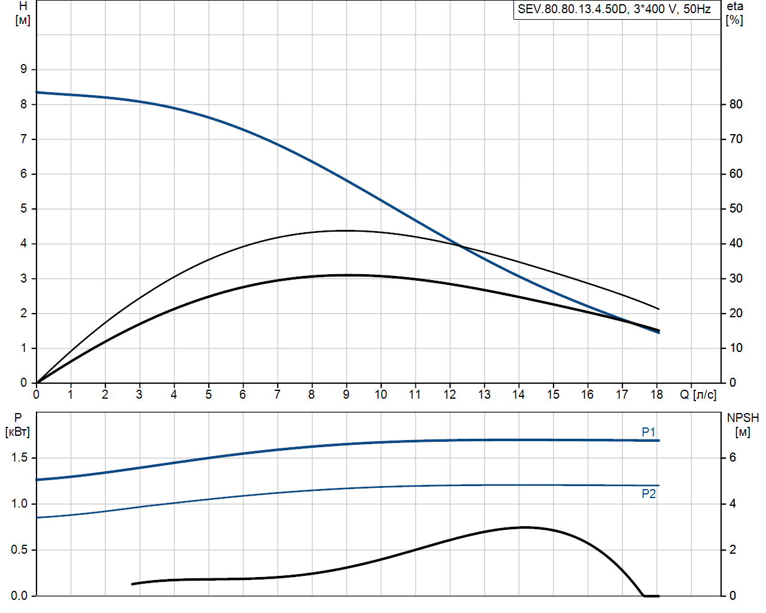
Task: Select the eta [%] efficiency axis label
Action: coord(735,13)
